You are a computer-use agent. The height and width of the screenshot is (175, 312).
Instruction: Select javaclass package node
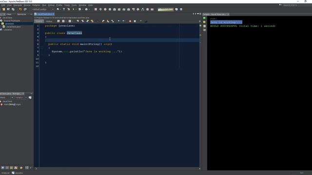9,24
